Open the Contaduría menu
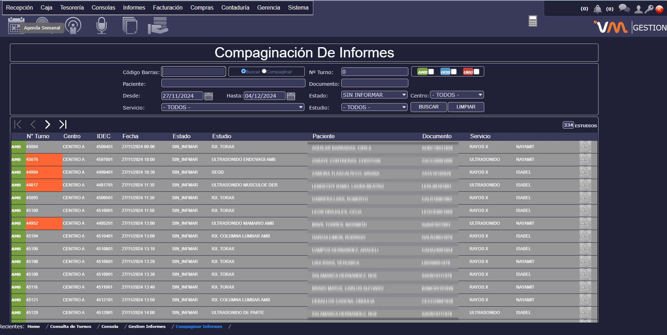This screenshot has height=335, width=667. point(235,7)
